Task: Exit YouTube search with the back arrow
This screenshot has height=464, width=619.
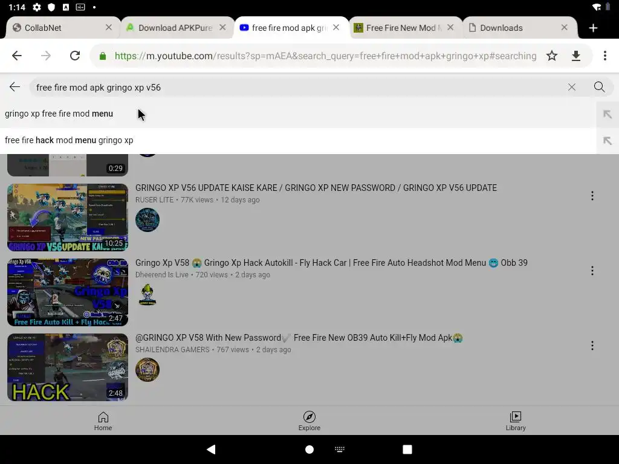Action: [15, 87]
